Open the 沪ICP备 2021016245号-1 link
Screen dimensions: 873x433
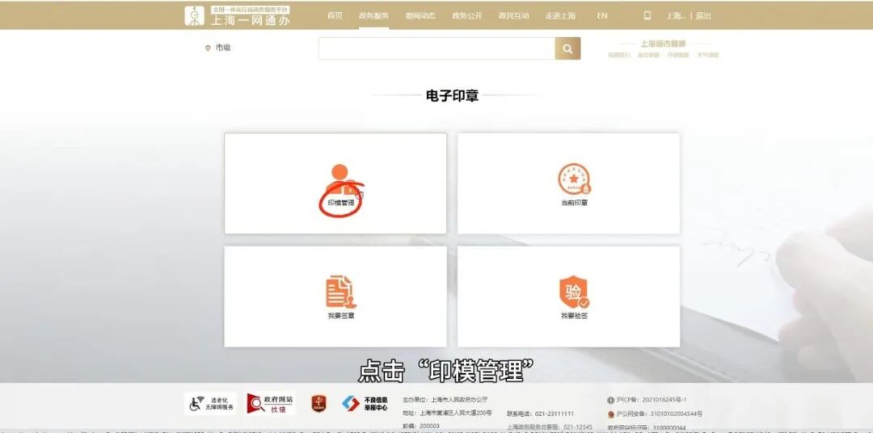tap(652, 400)
